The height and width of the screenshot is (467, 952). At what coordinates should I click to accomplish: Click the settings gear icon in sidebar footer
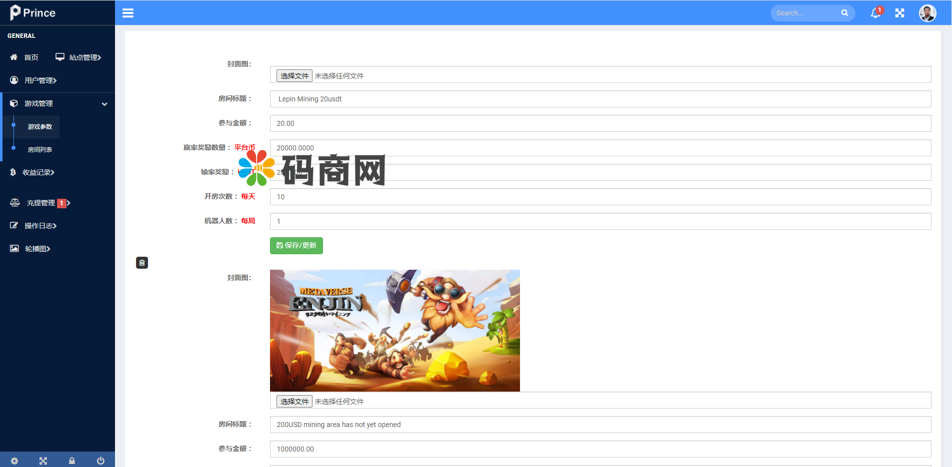coord(14,461)
